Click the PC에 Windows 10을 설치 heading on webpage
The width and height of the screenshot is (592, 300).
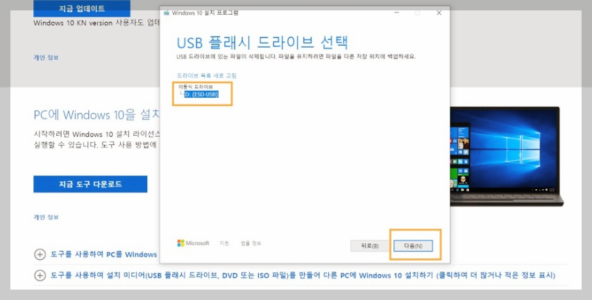click(x=96, y=114)
